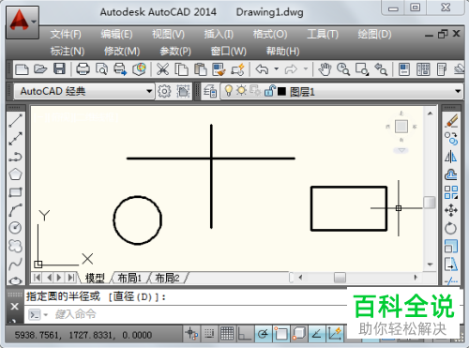
Task: Click the Open file folder icon
Action: tap(40, 69)
